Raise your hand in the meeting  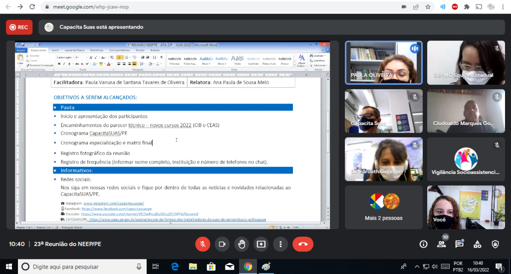[x=242, y=244]
